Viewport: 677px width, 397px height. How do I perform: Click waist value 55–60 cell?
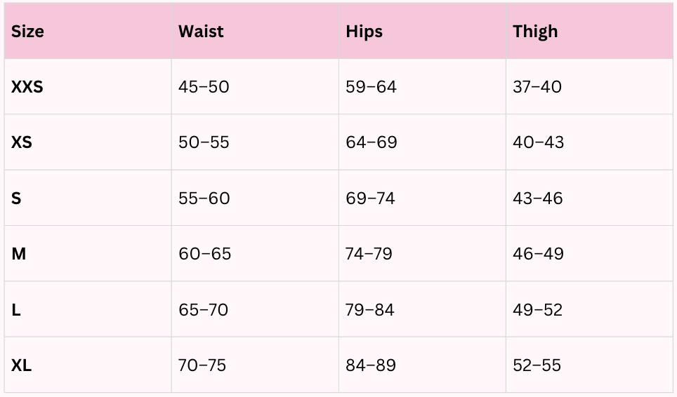pyautogui.click(x=204, y=198)
